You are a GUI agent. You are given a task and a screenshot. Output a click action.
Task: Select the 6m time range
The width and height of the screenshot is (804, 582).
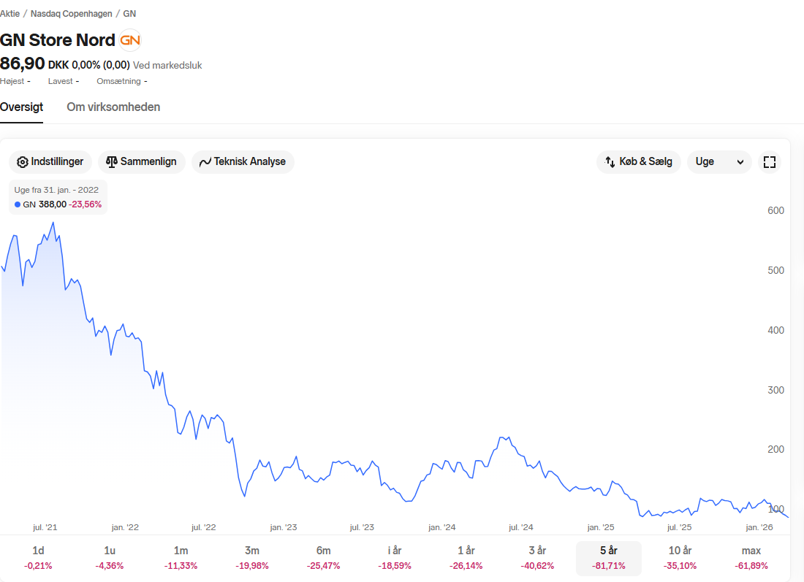pyautogui.click(x=323, y=558)
